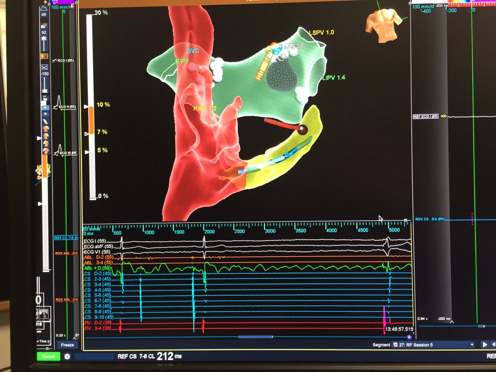Click the Freeze button
This screenshot has width=496, height=372.
tap(67, 345)
